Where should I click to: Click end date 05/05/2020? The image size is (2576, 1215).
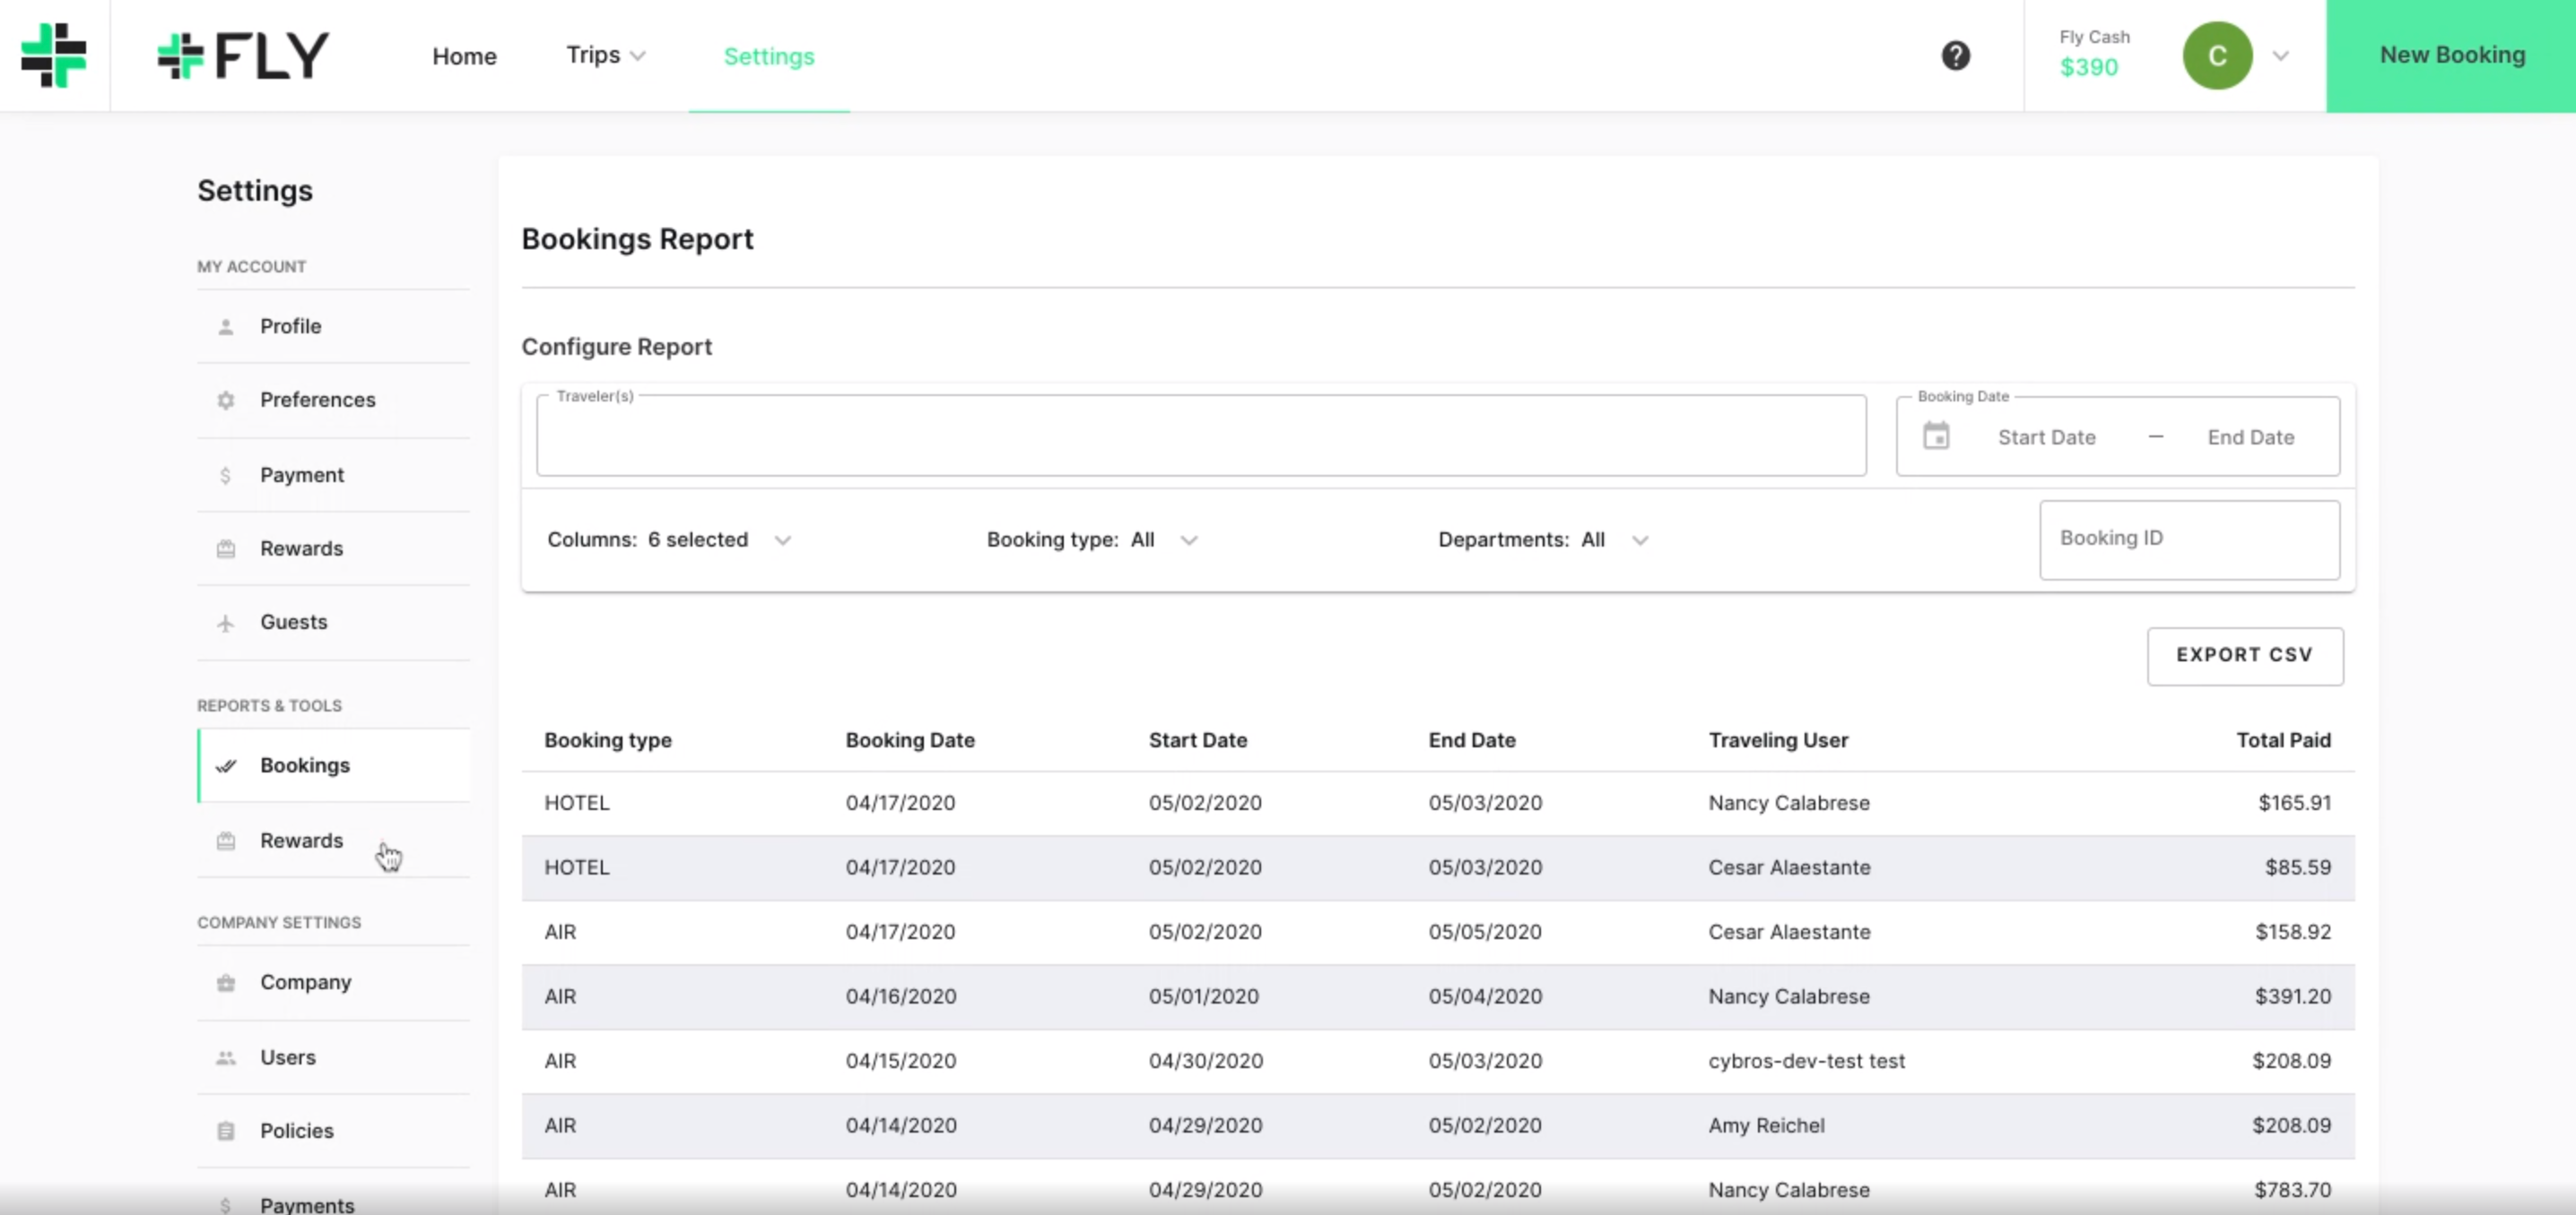tap(1485, 932)
